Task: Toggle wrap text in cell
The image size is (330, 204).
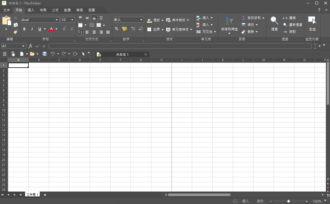Action: pos(92,25)
